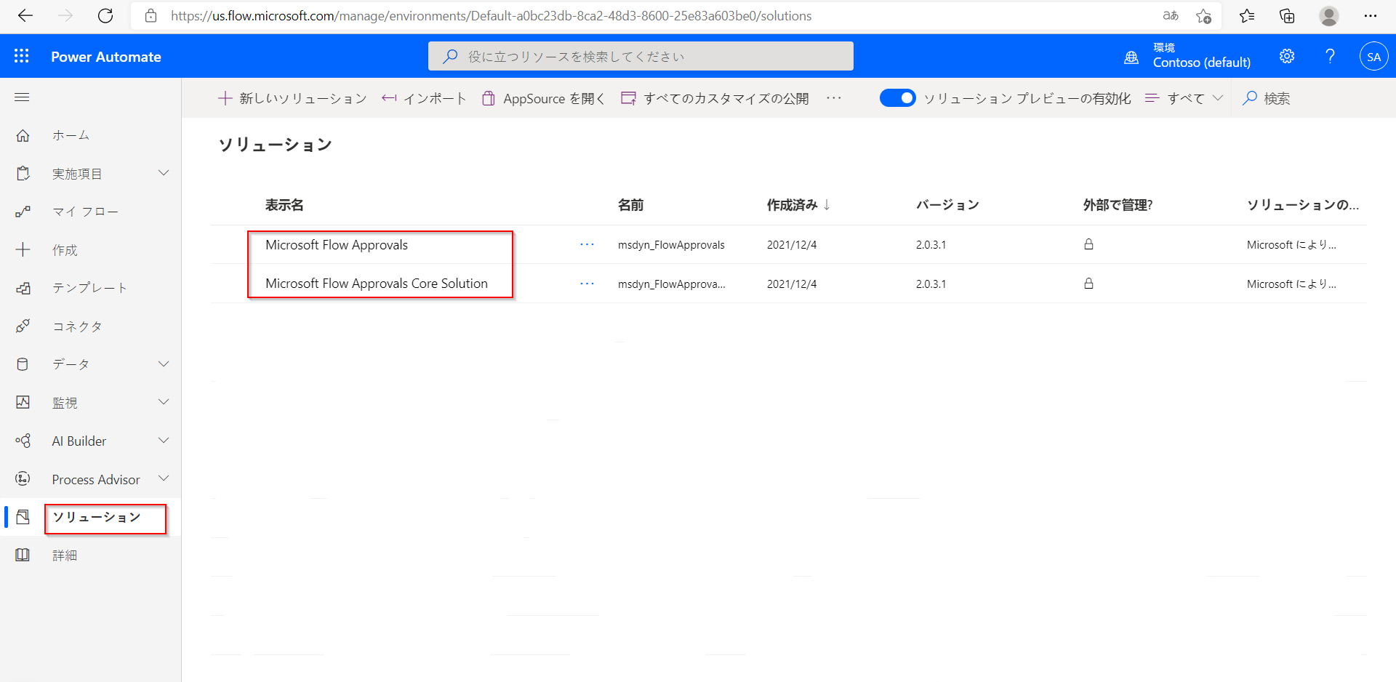
Task: Add this page to favorites star
Action: [x=1204, y=16]
